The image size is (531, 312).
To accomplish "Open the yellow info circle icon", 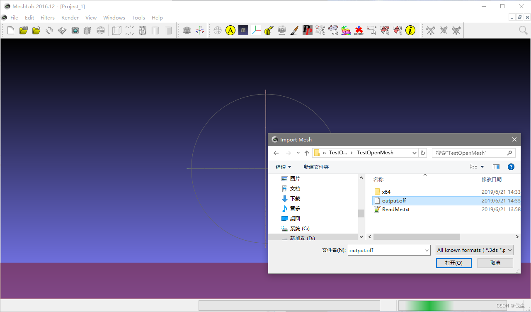I will [410, 30].
